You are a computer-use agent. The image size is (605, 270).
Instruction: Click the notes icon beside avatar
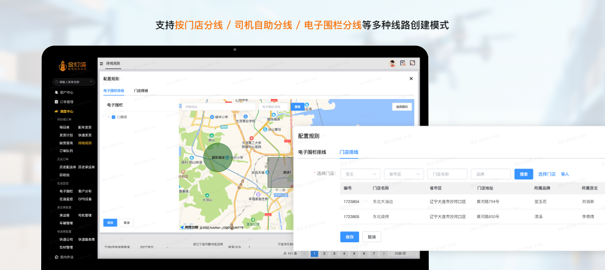(403, 63)
